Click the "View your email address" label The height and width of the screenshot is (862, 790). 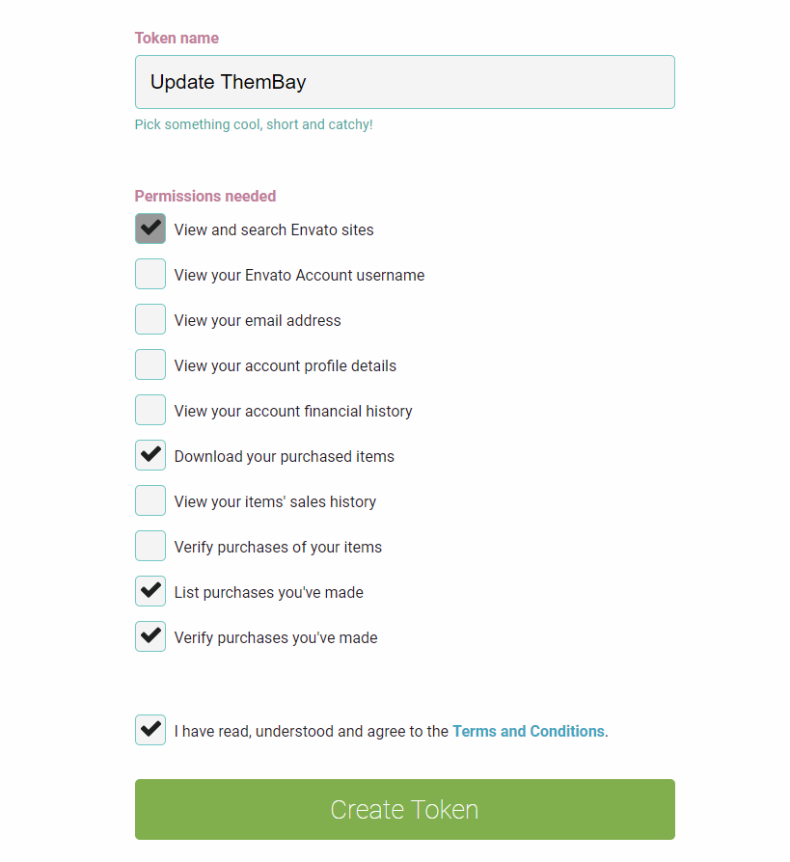(258, 320)
